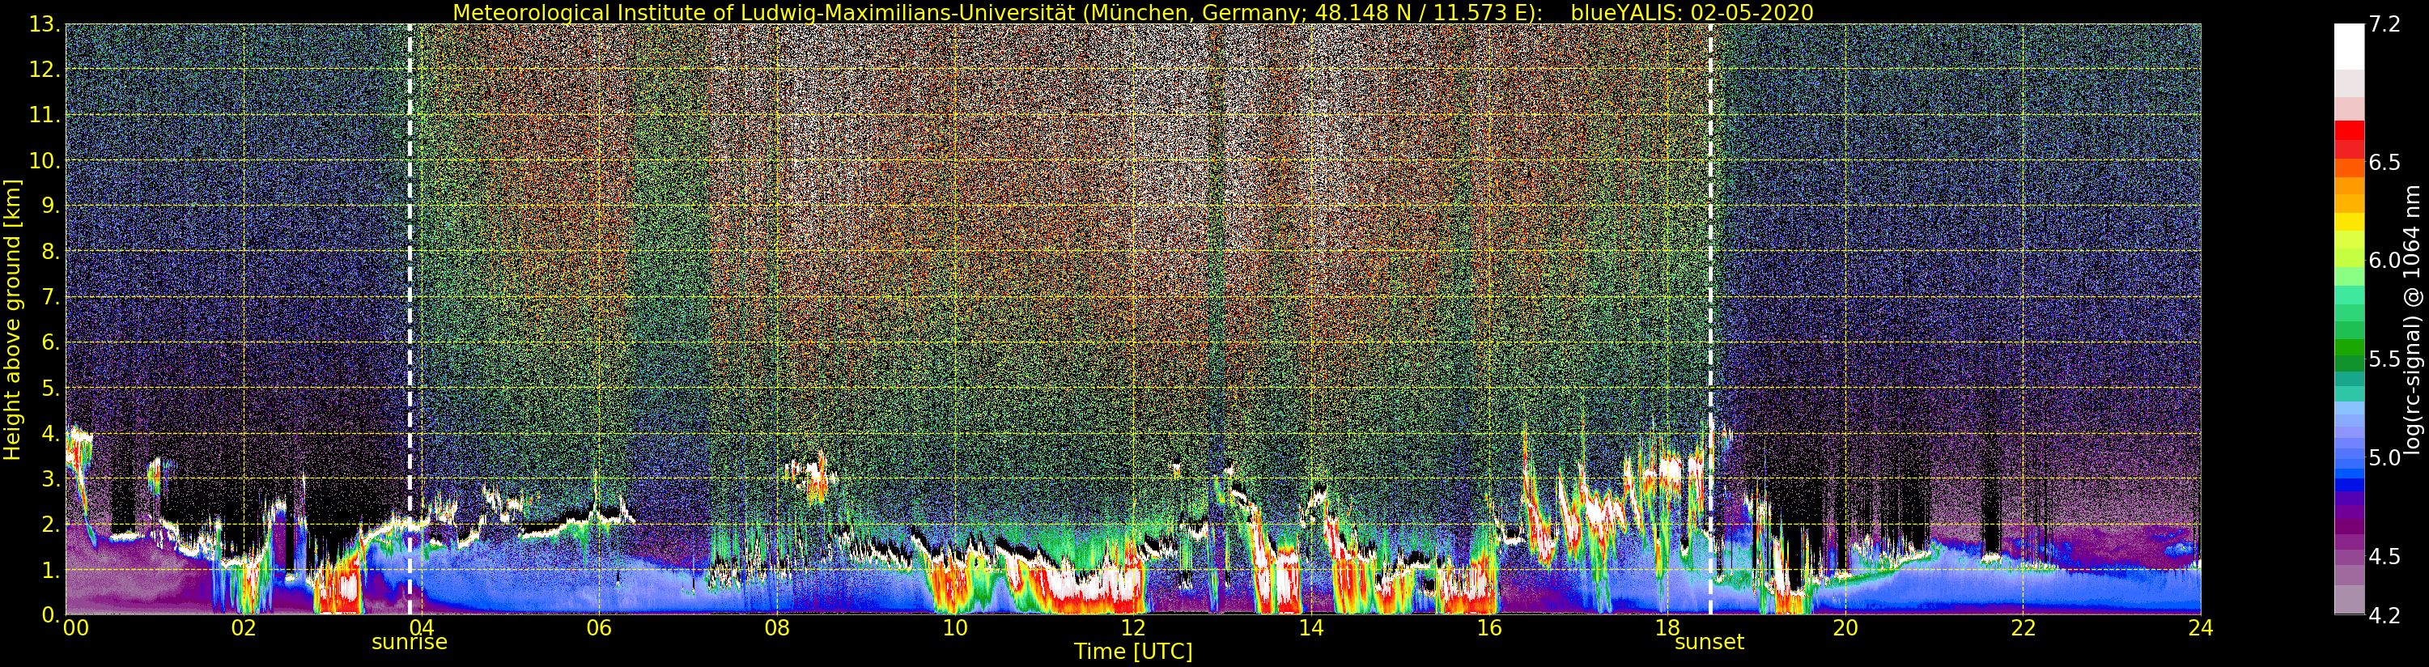Click the time axis tick label '22'
This screenshot has width=2429, height=667.
[x=2023, y=628]
